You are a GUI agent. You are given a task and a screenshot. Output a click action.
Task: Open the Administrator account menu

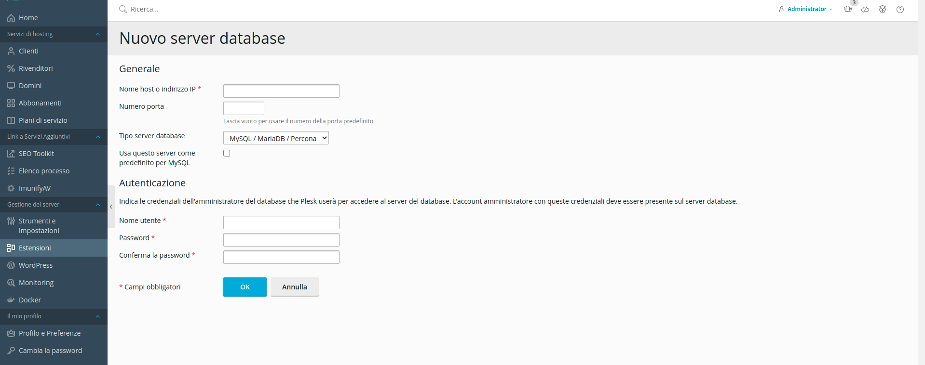pos(806,9)
